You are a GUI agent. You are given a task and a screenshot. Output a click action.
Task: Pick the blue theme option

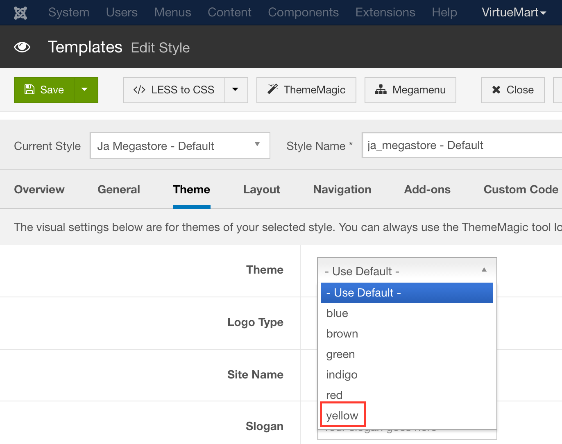tap(337, 313)
